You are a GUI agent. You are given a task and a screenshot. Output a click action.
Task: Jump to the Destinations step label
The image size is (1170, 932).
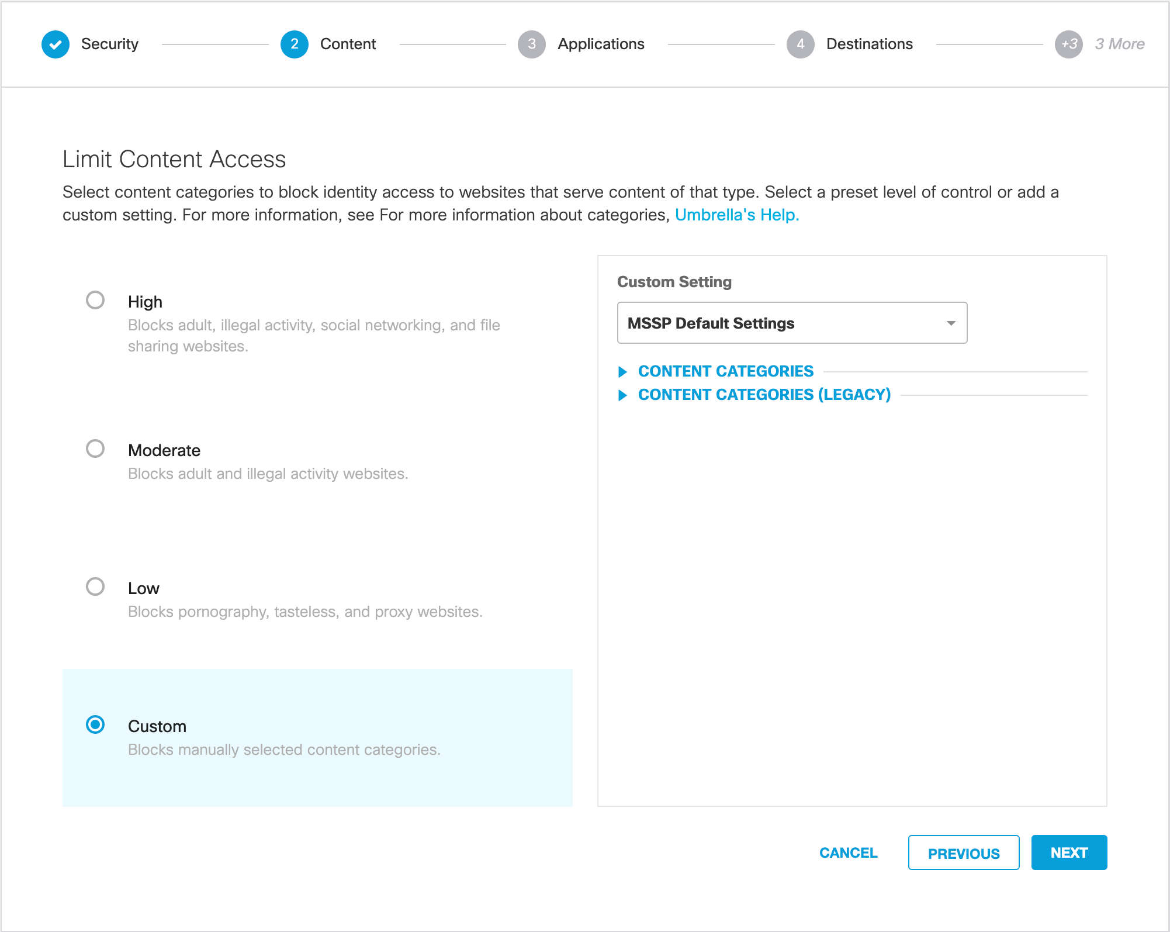tap(869, 44)
